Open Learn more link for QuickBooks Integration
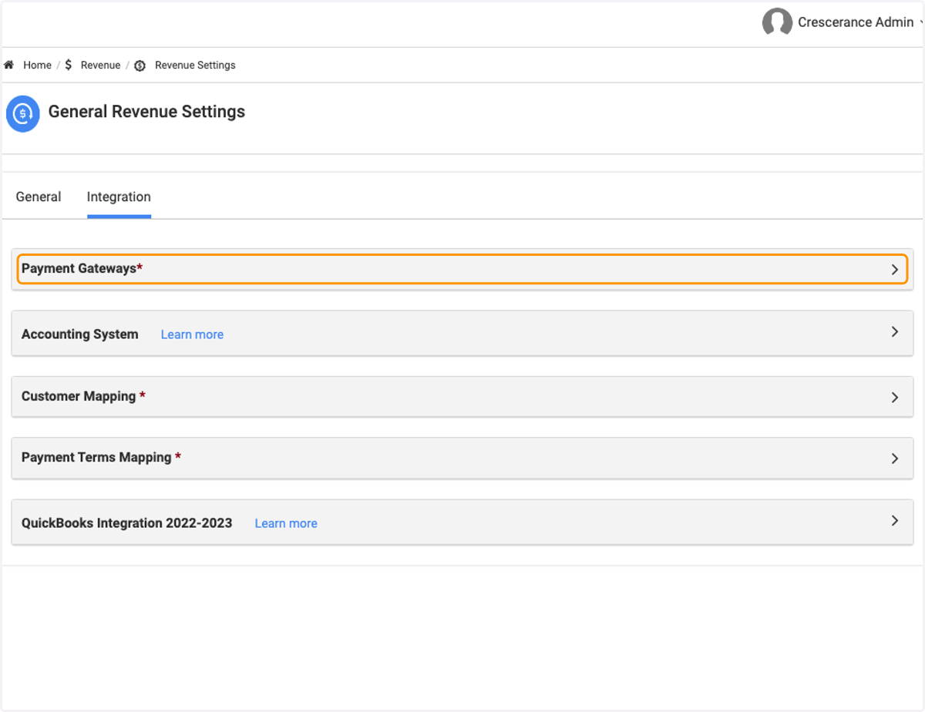 pos(286,523)
